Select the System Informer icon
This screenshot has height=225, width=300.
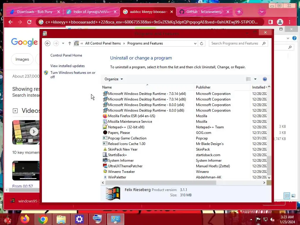(105, 160)
